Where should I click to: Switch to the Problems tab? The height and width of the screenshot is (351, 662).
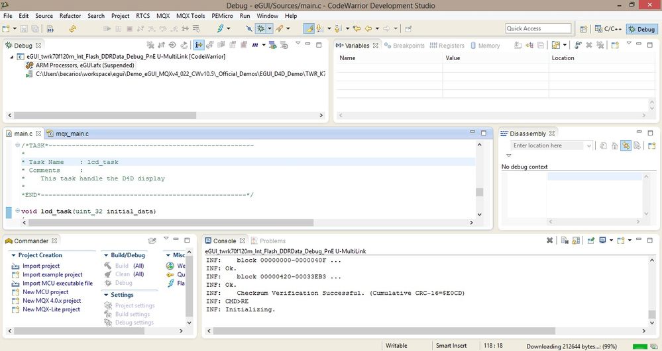click(x=268, y=241)
